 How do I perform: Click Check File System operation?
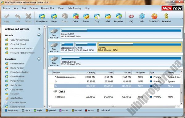point(18,103)
